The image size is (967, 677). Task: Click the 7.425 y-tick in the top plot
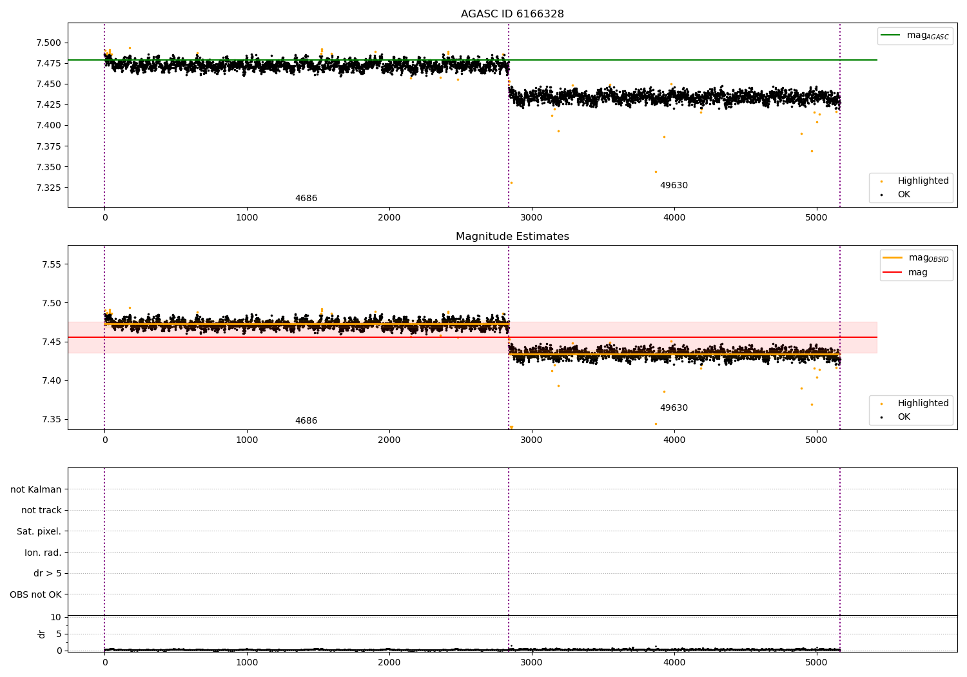48,104
